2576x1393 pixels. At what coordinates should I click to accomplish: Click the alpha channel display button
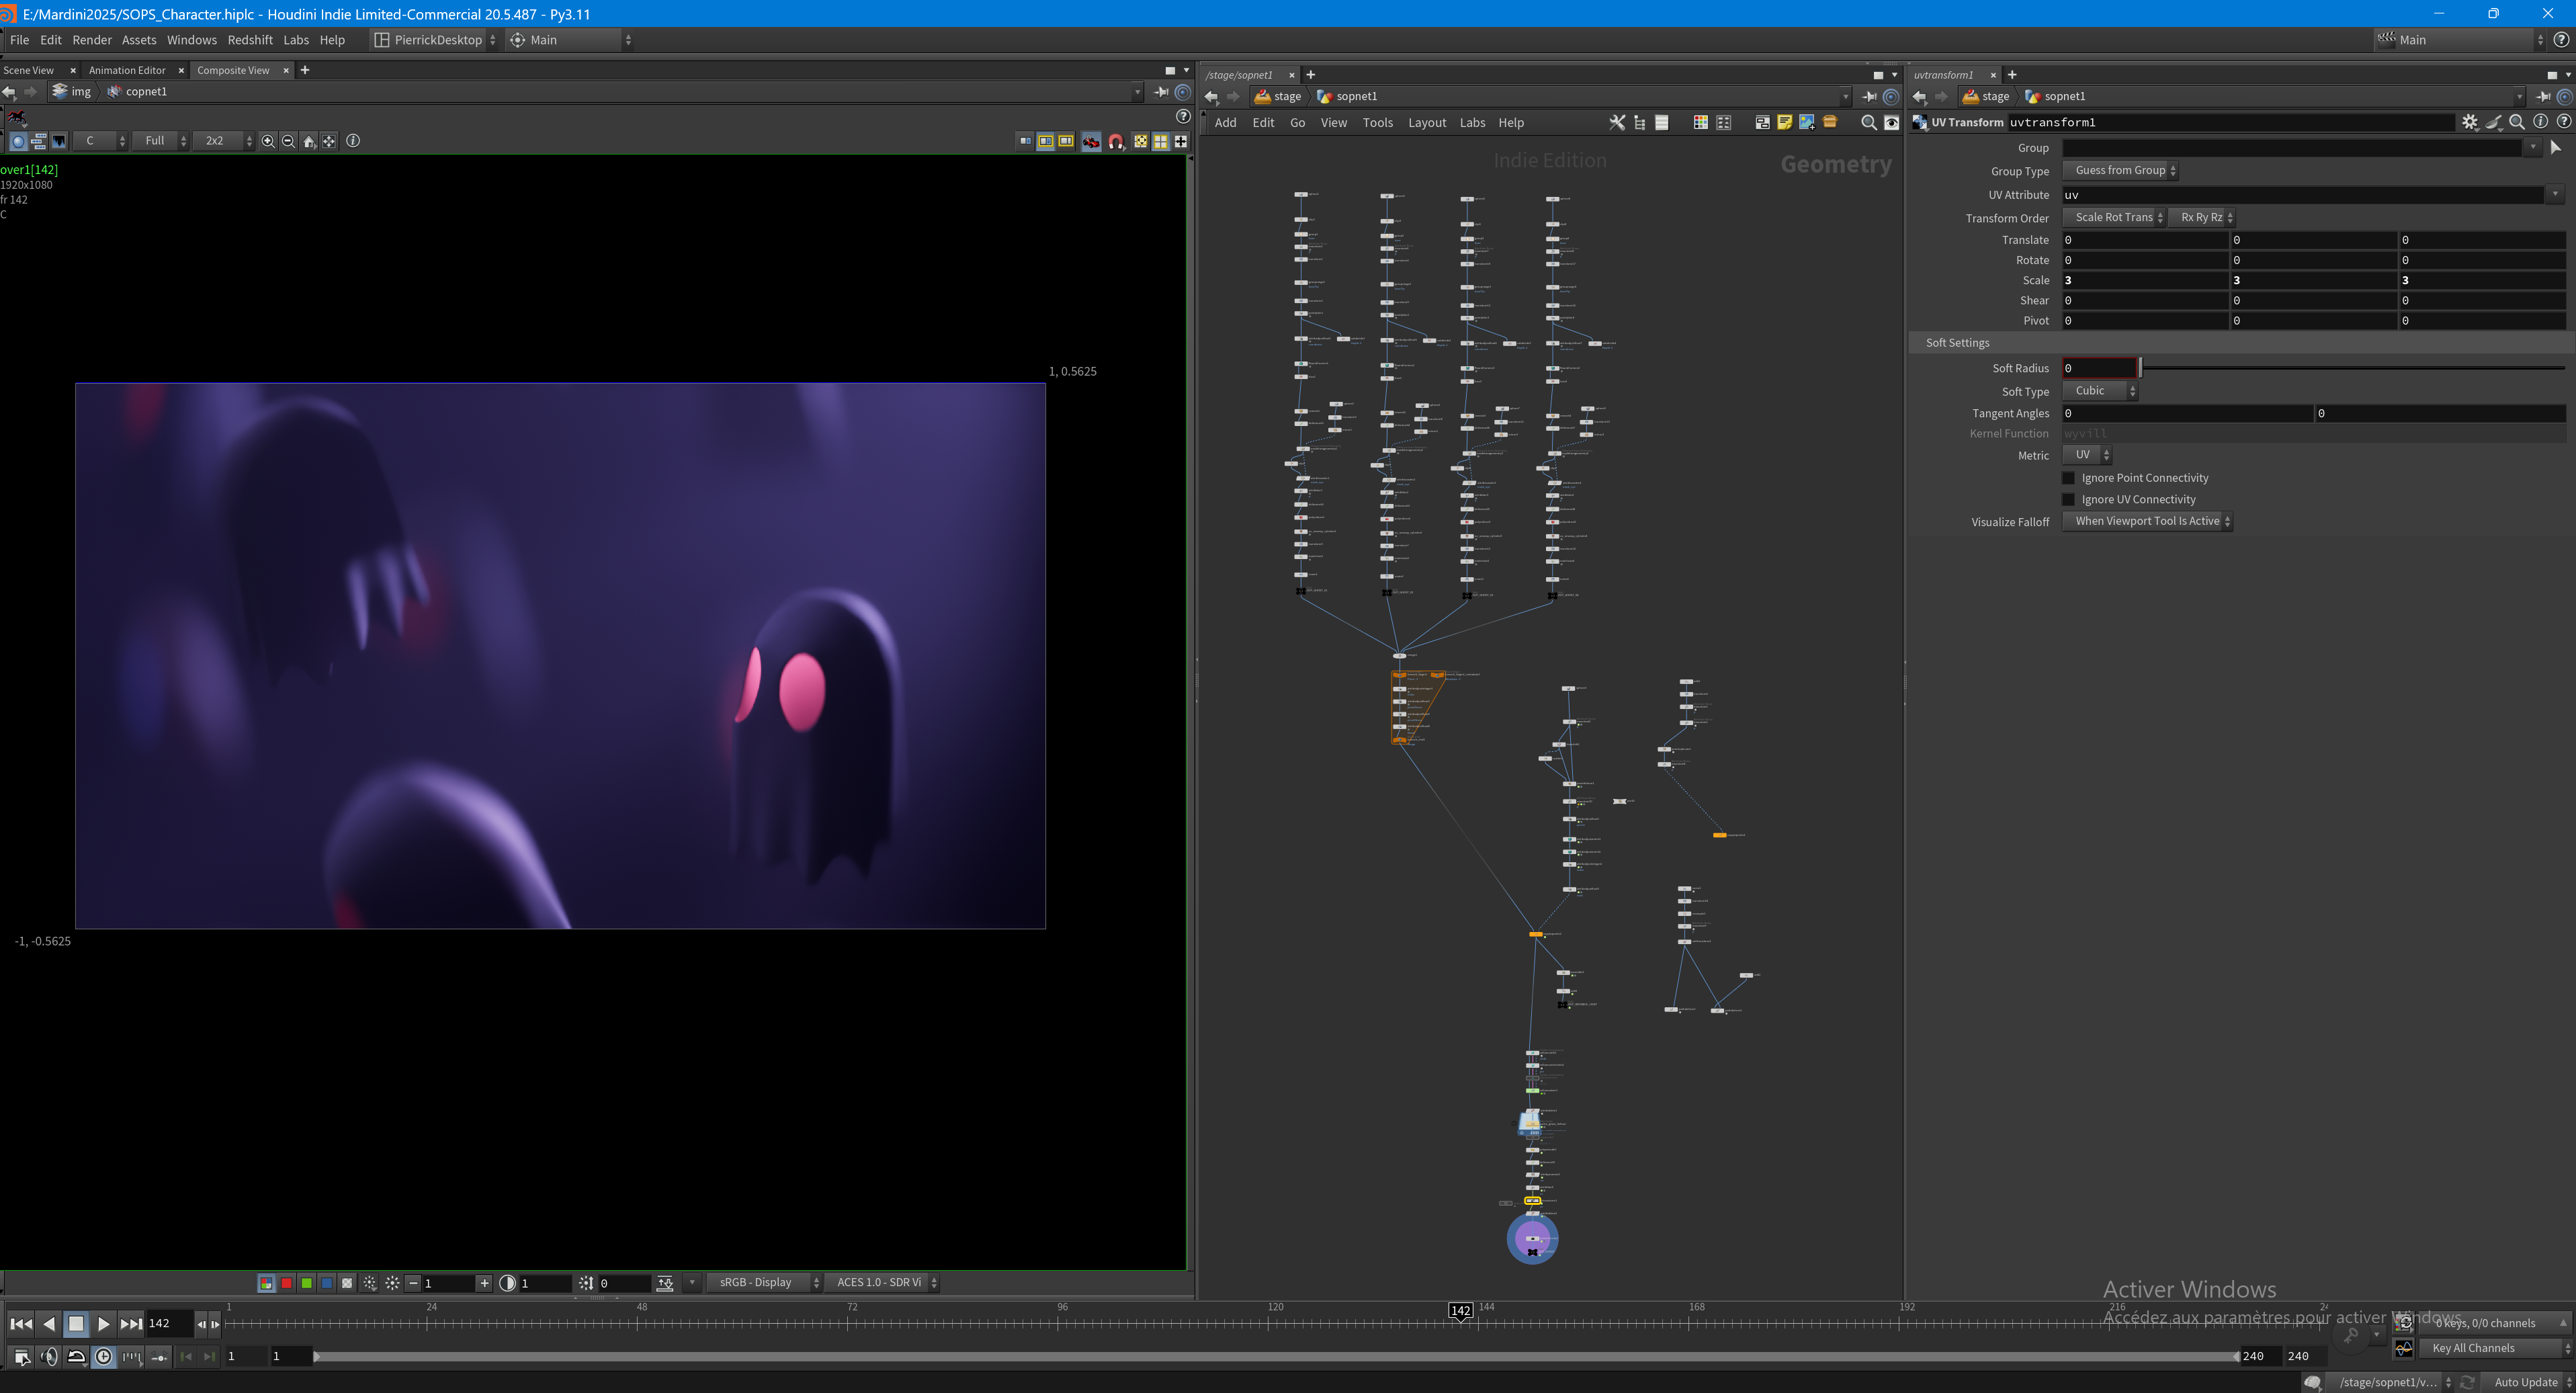click(347, 1283)
